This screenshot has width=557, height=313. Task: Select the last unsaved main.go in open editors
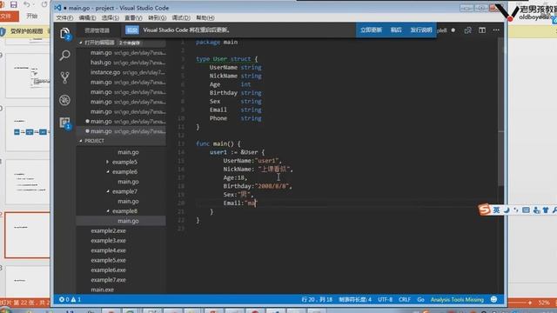click(x=121, y=131)
